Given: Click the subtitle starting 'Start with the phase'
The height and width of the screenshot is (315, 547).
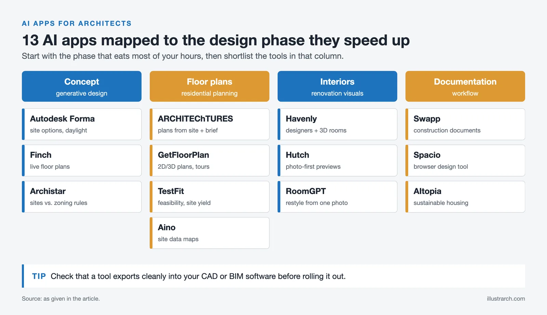Looking at the screenshot, I should point(183,56).
